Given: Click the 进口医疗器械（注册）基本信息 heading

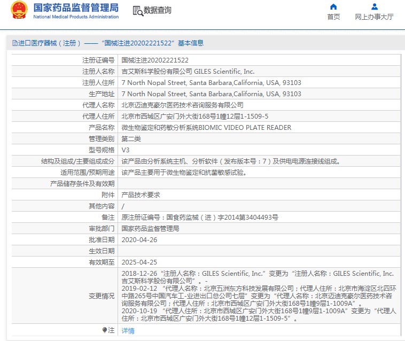Looking at the screenshot, I should coord(108,43).
